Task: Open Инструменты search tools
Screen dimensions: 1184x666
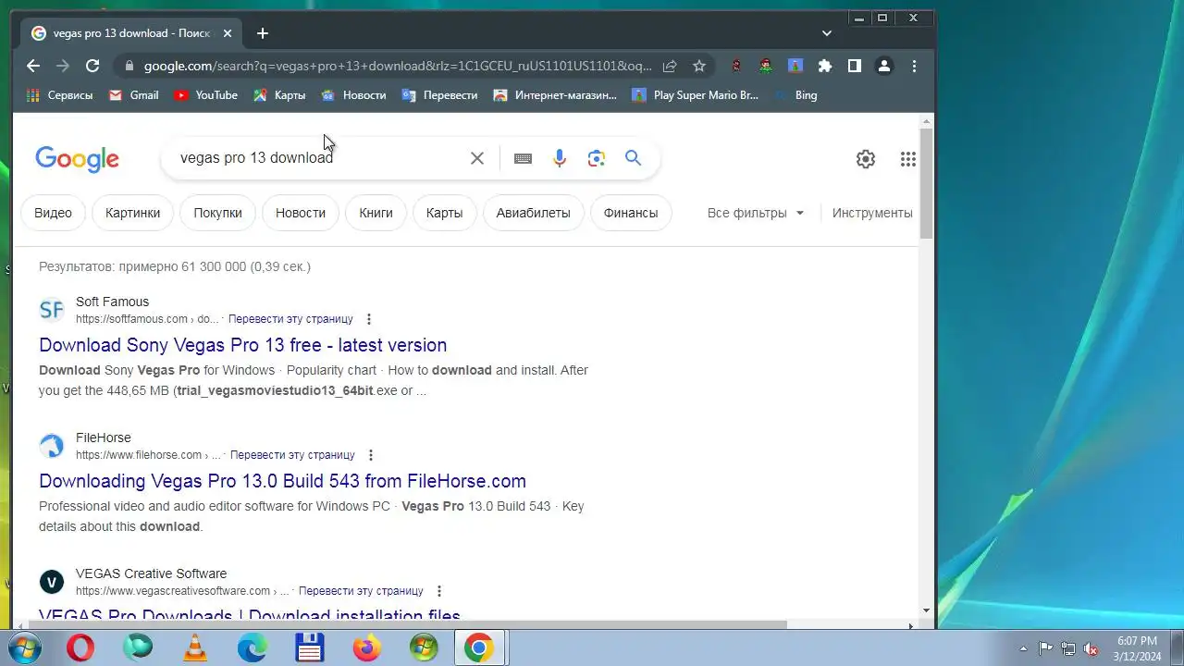Action: (872, 213)
